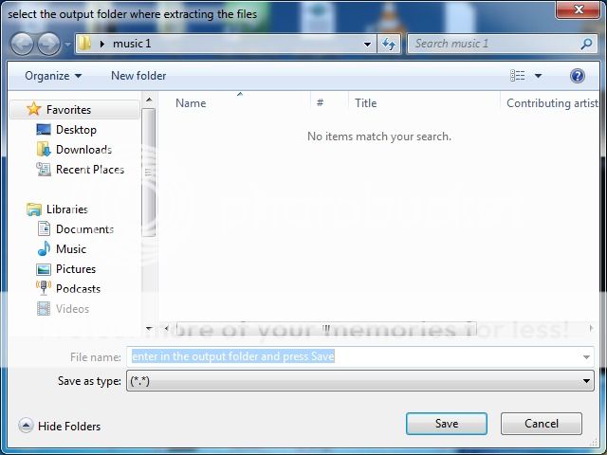Open the Pictures library

tap(76, 269)
